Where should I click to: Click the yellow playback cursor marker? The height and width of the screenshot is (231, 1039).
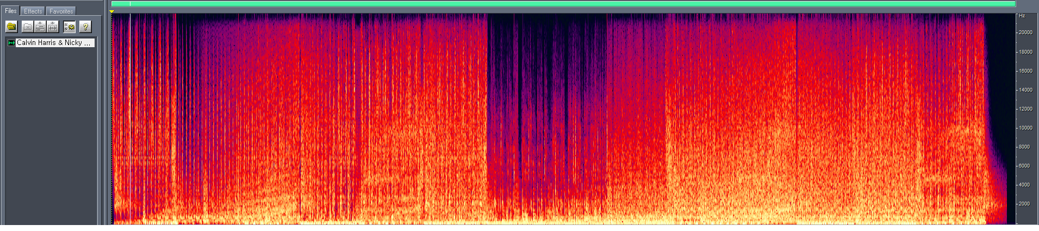[112, 11]
